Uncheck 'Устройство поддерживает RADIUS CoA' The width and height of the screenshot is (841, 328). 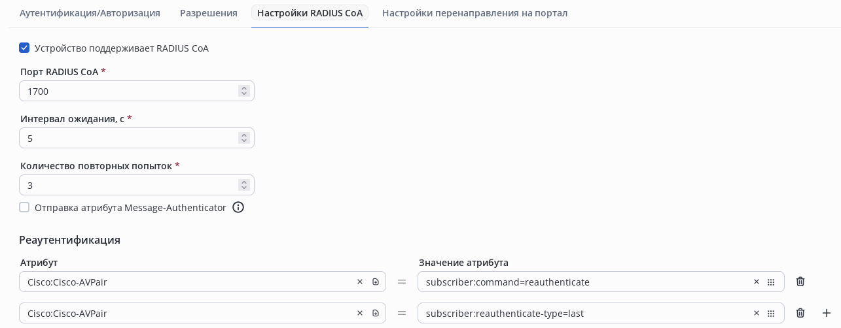(24, 48)
